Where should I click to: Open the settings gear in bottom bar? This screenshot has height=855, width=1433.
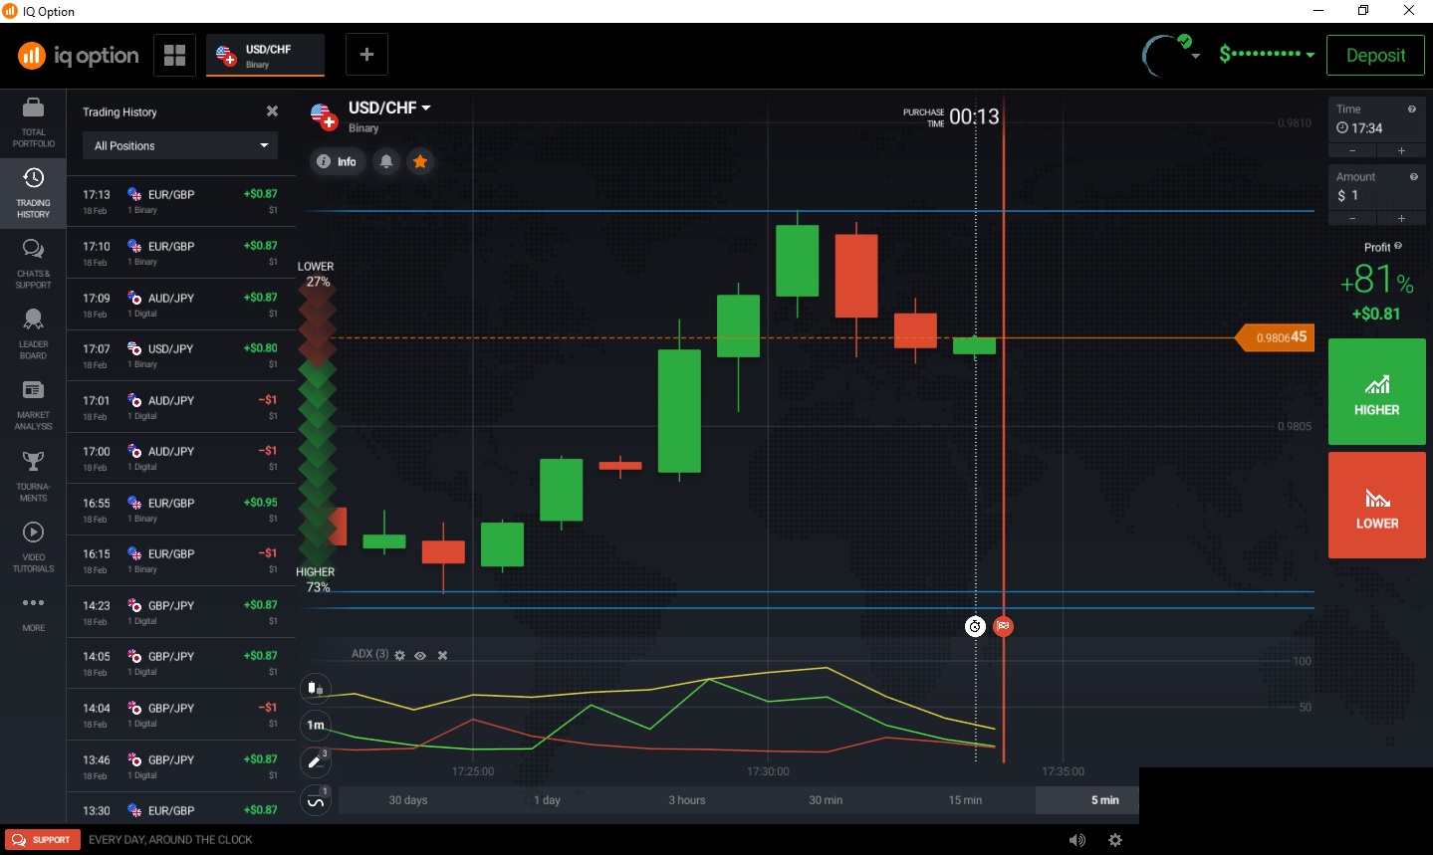1115,840
